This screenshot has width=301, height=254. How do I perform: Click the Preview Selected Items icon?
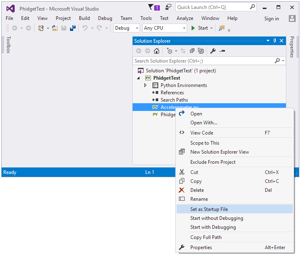coord(222,51)
